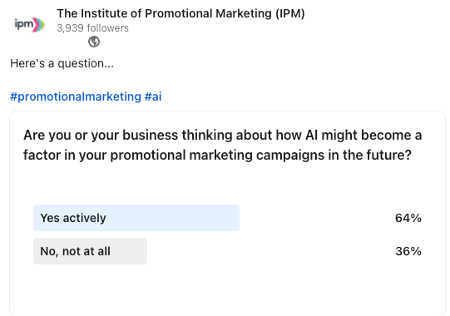Click the blue Yes actively result bar
This screenshot has height=316, width=450.
click(x=136, y=218)
